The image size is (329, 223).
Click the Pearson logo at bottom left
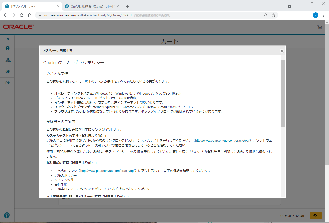[x=7, y=215]
